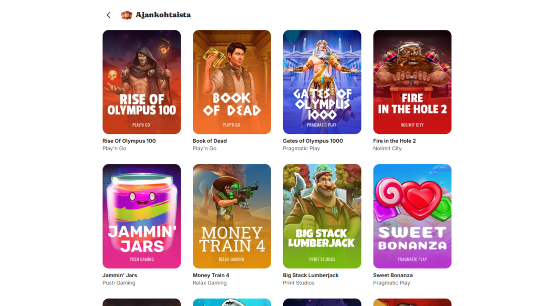Select the Jammin' Jars title link
Viewport: 538px width, 306px height.
coord(120,275)
